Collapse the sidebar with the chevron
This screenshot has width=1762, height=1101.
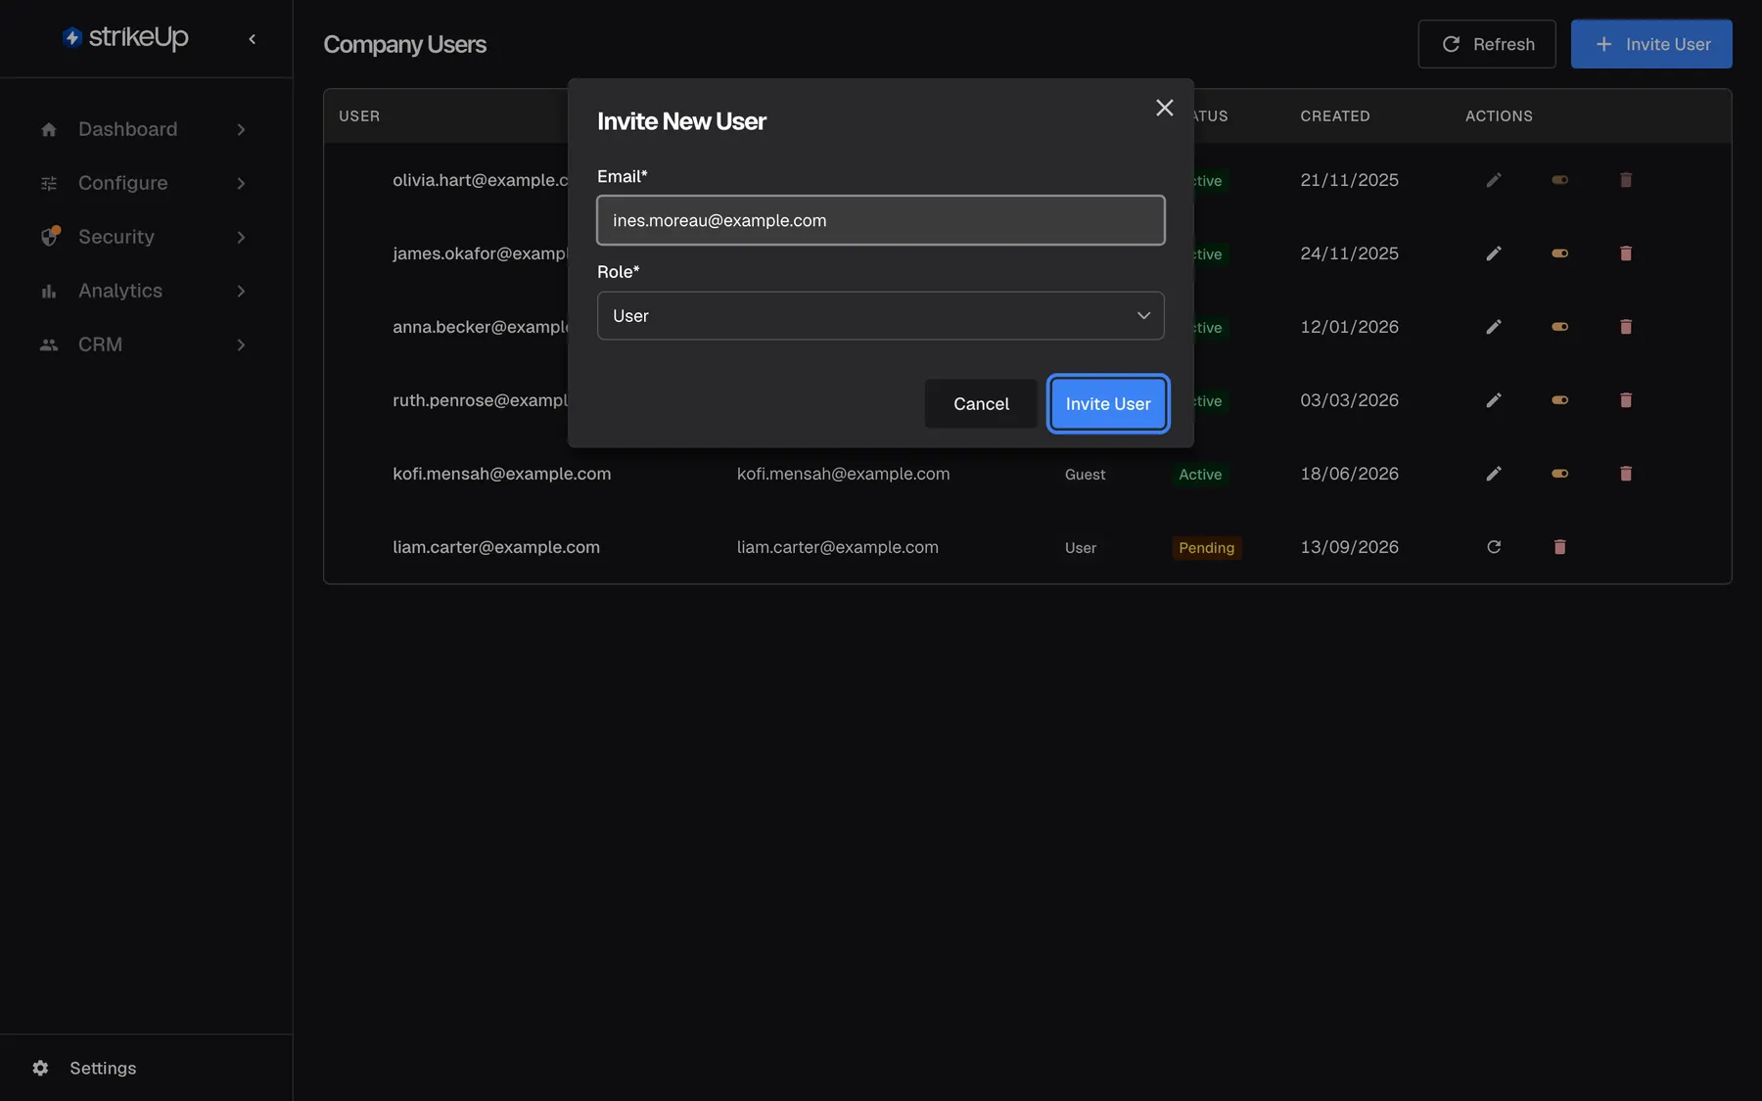[x=253, y=39]
